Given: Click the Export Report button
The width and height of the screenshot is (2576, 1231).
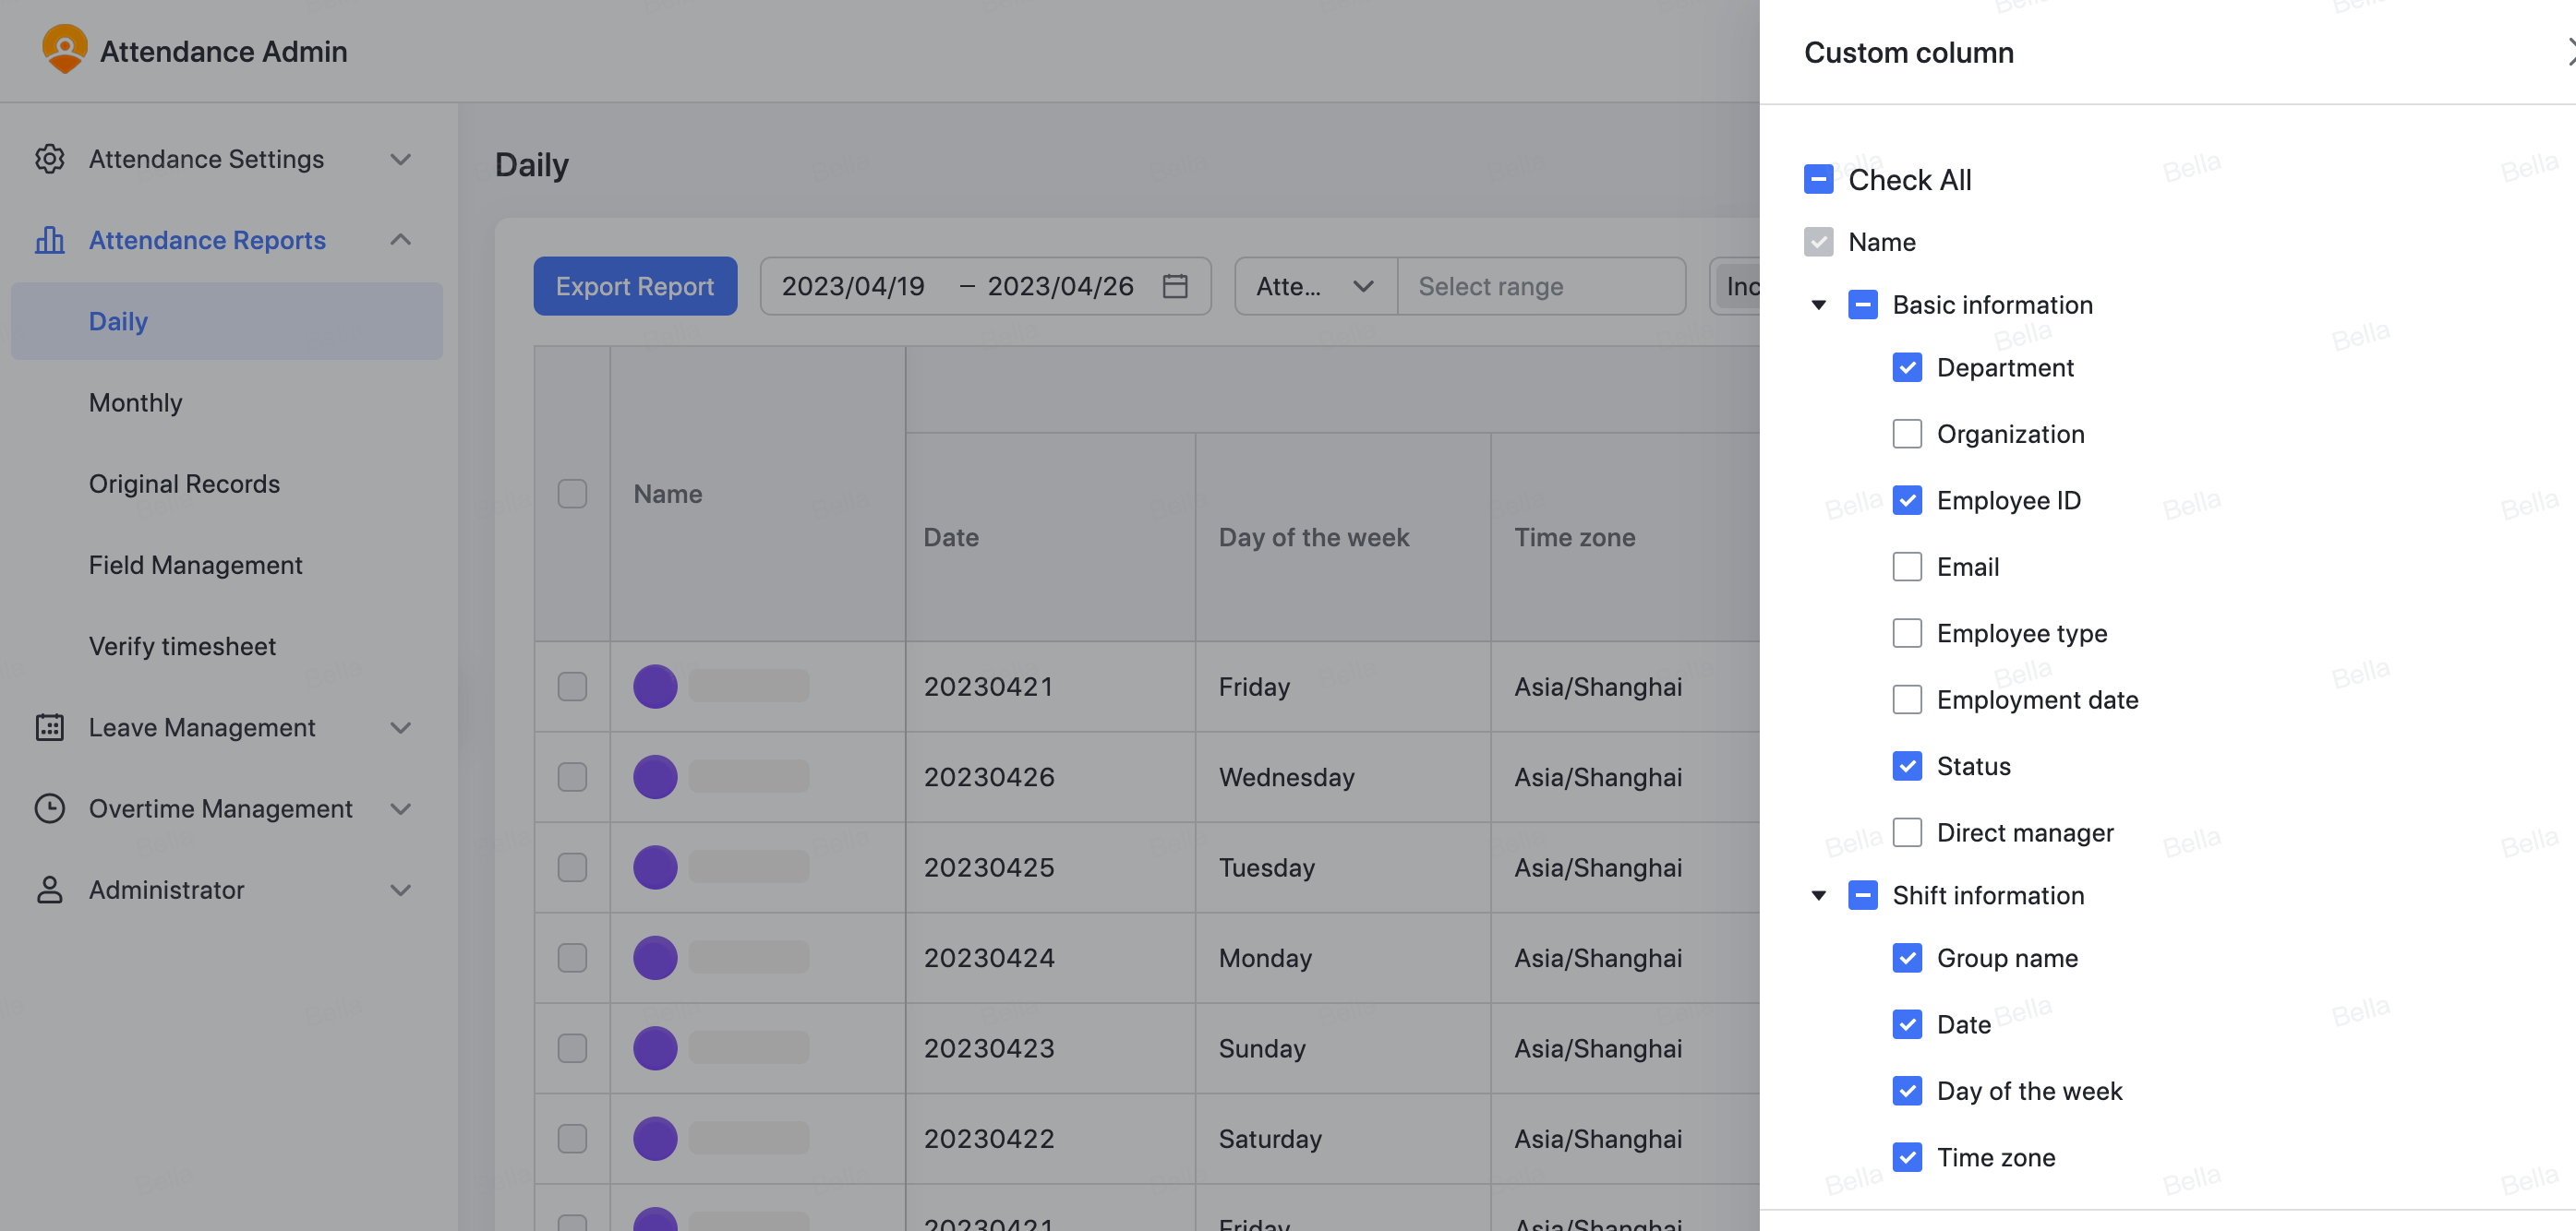Looking at the screenshot, I should coord(634,286).
